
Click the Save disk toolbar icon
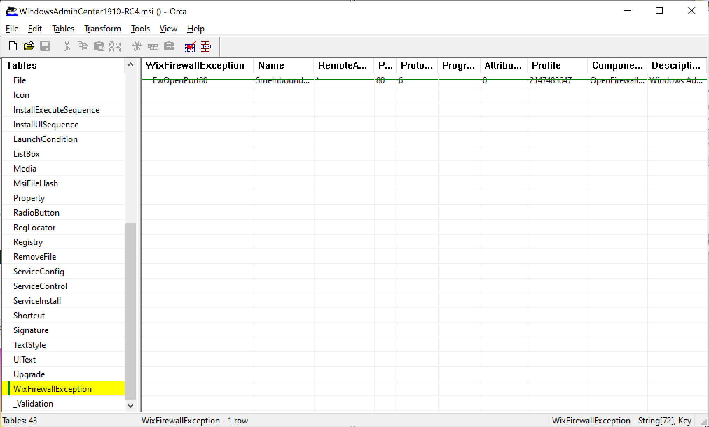click(x=45, y=46)
